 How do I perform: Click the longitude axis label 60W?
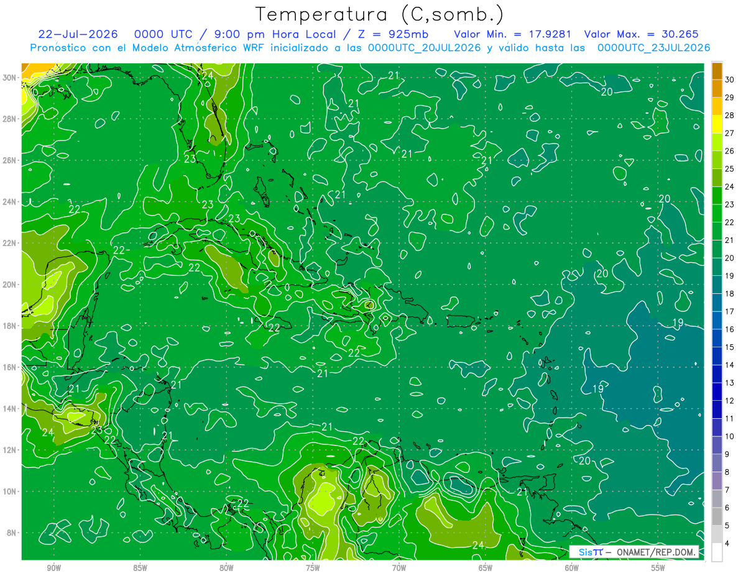tap(572, 568)
